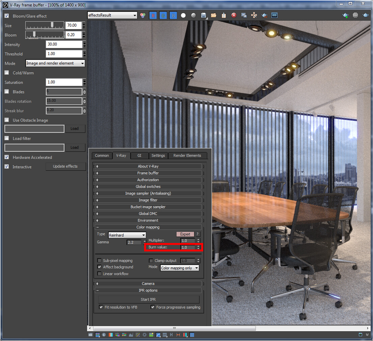Start interactive render teapot with green arrow
Viewport: 373px width, 341px height.
tap(345, 16)
